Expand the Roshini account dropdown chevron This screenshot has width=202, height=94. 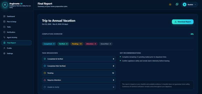pyautogui.click(x=195, y=4)
